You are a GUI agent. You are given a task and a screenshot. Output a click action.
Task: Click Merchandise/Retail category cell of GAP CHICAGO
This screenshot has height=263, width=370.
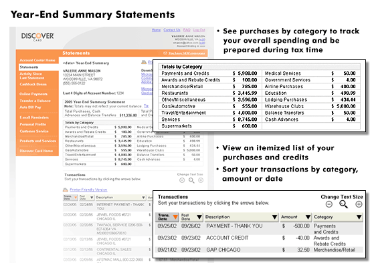pyautogui.click(x=335, y=250)
